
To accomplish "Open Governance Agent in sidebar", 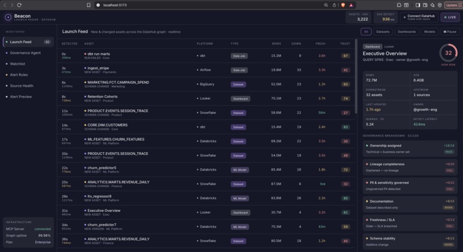I will pyautogui.click(x=28, y=53).
